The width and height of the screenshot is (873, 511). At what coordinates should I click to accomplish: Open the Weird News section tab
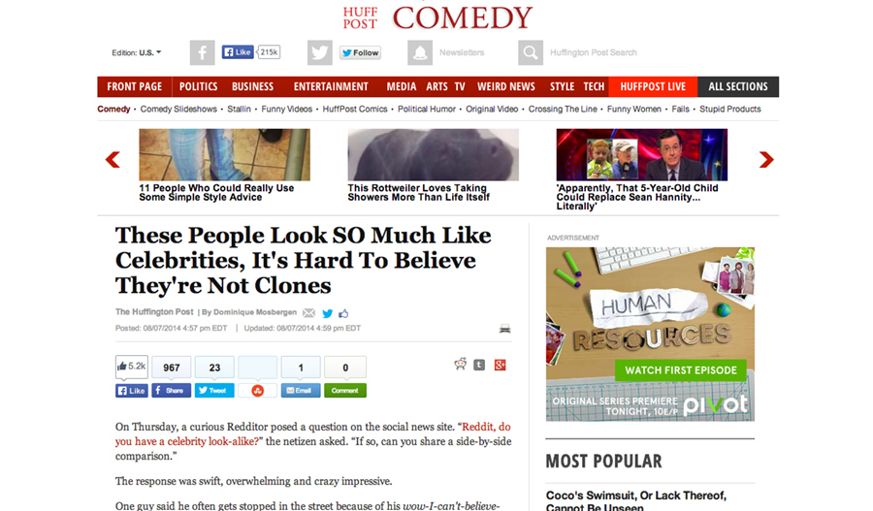pyautogui.click(x=505, y=87)
